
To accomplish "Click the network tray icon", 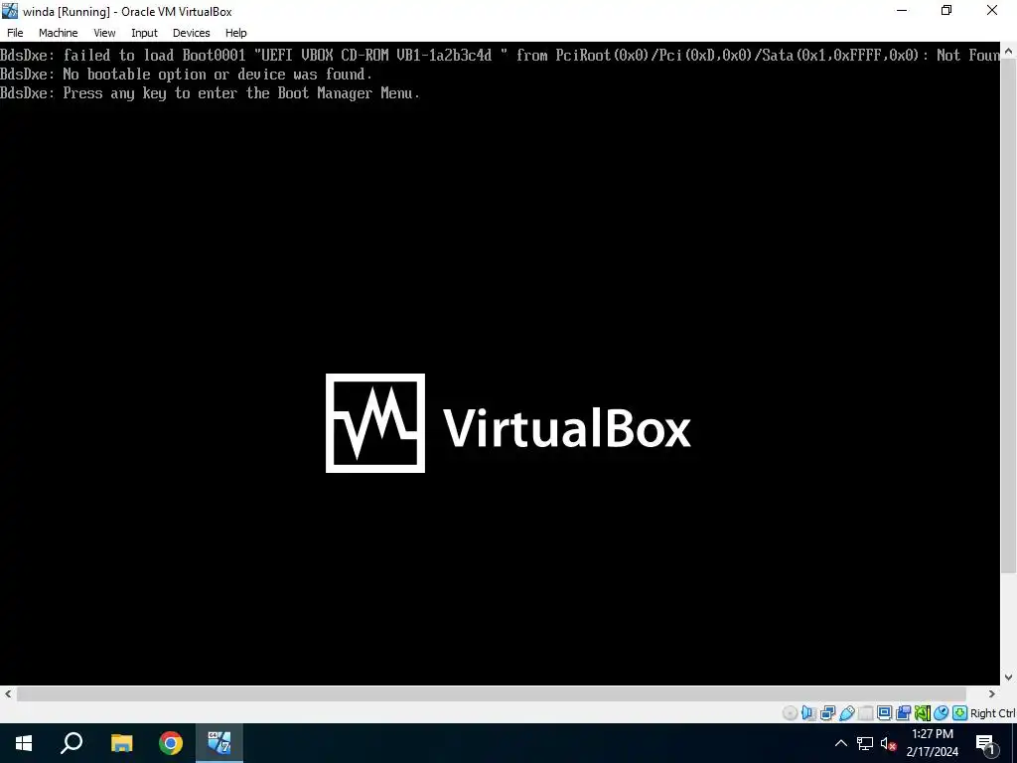I will pos(865,743).
